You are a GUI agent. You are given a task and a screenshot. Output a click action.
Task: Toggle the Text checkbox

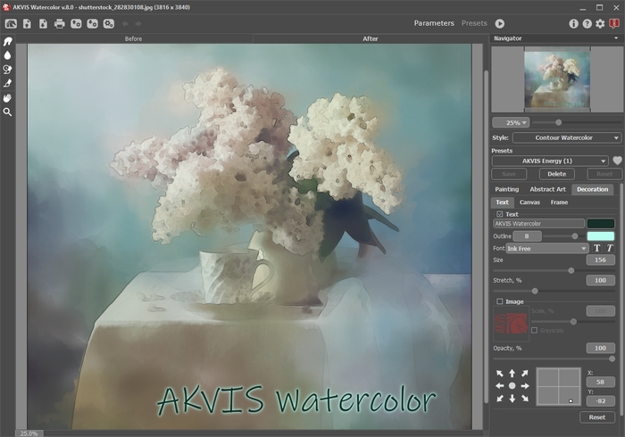coord(499,214)
